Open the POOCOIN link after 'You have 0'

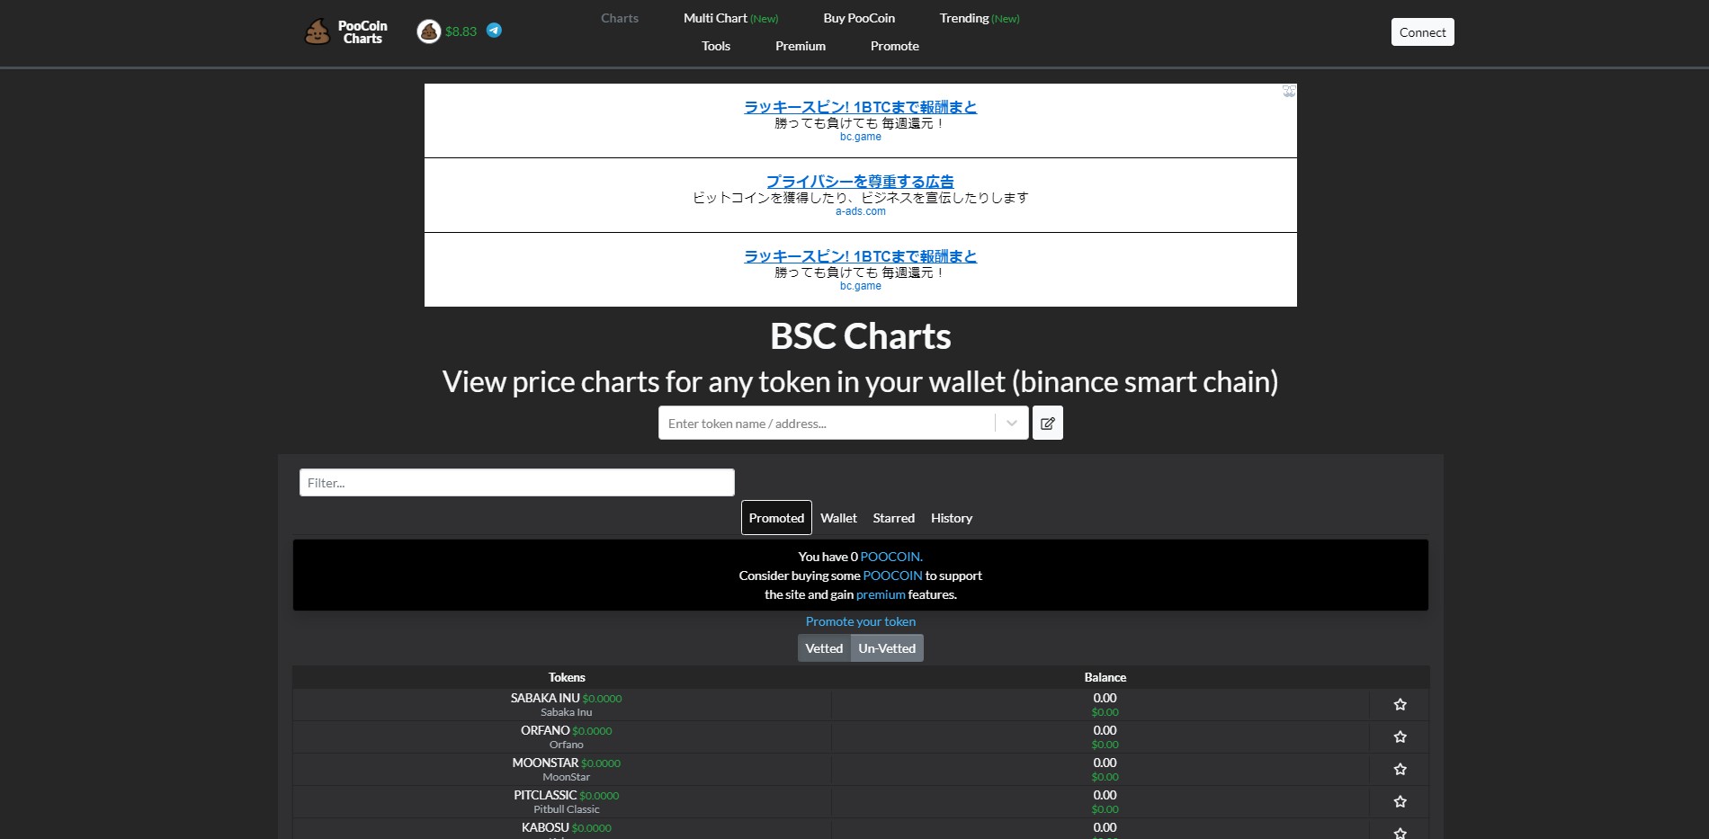pyautogui.click(x=891, y=557)
